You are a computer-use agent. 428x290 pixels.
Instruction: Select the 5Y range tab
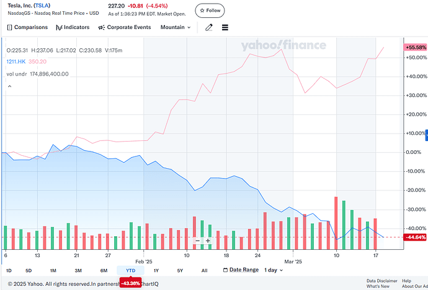180,270
